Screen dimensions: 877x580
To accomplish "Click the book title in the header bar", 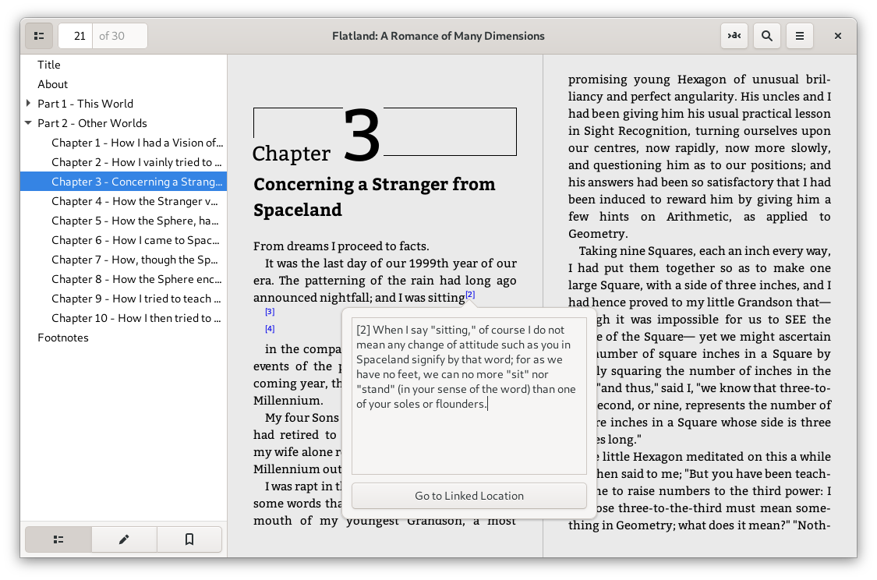I will point(438,36).
